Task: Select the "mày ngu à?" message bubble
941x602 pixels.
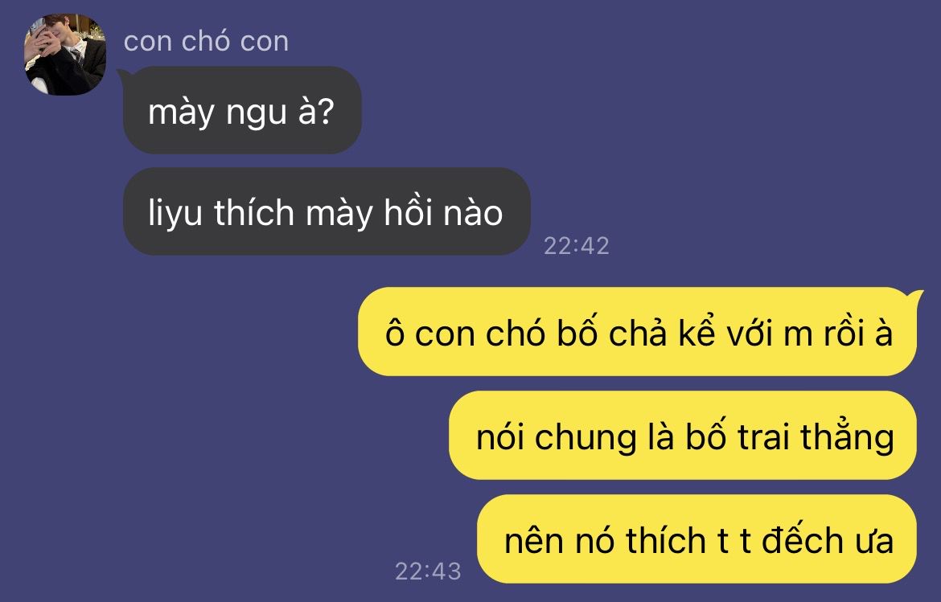Action: click(x=242, y=110)
